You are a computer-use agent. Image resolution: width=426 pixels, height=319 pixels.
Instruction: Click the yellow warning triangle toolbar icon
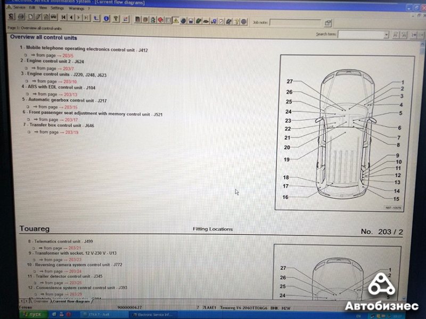[176, 21]
